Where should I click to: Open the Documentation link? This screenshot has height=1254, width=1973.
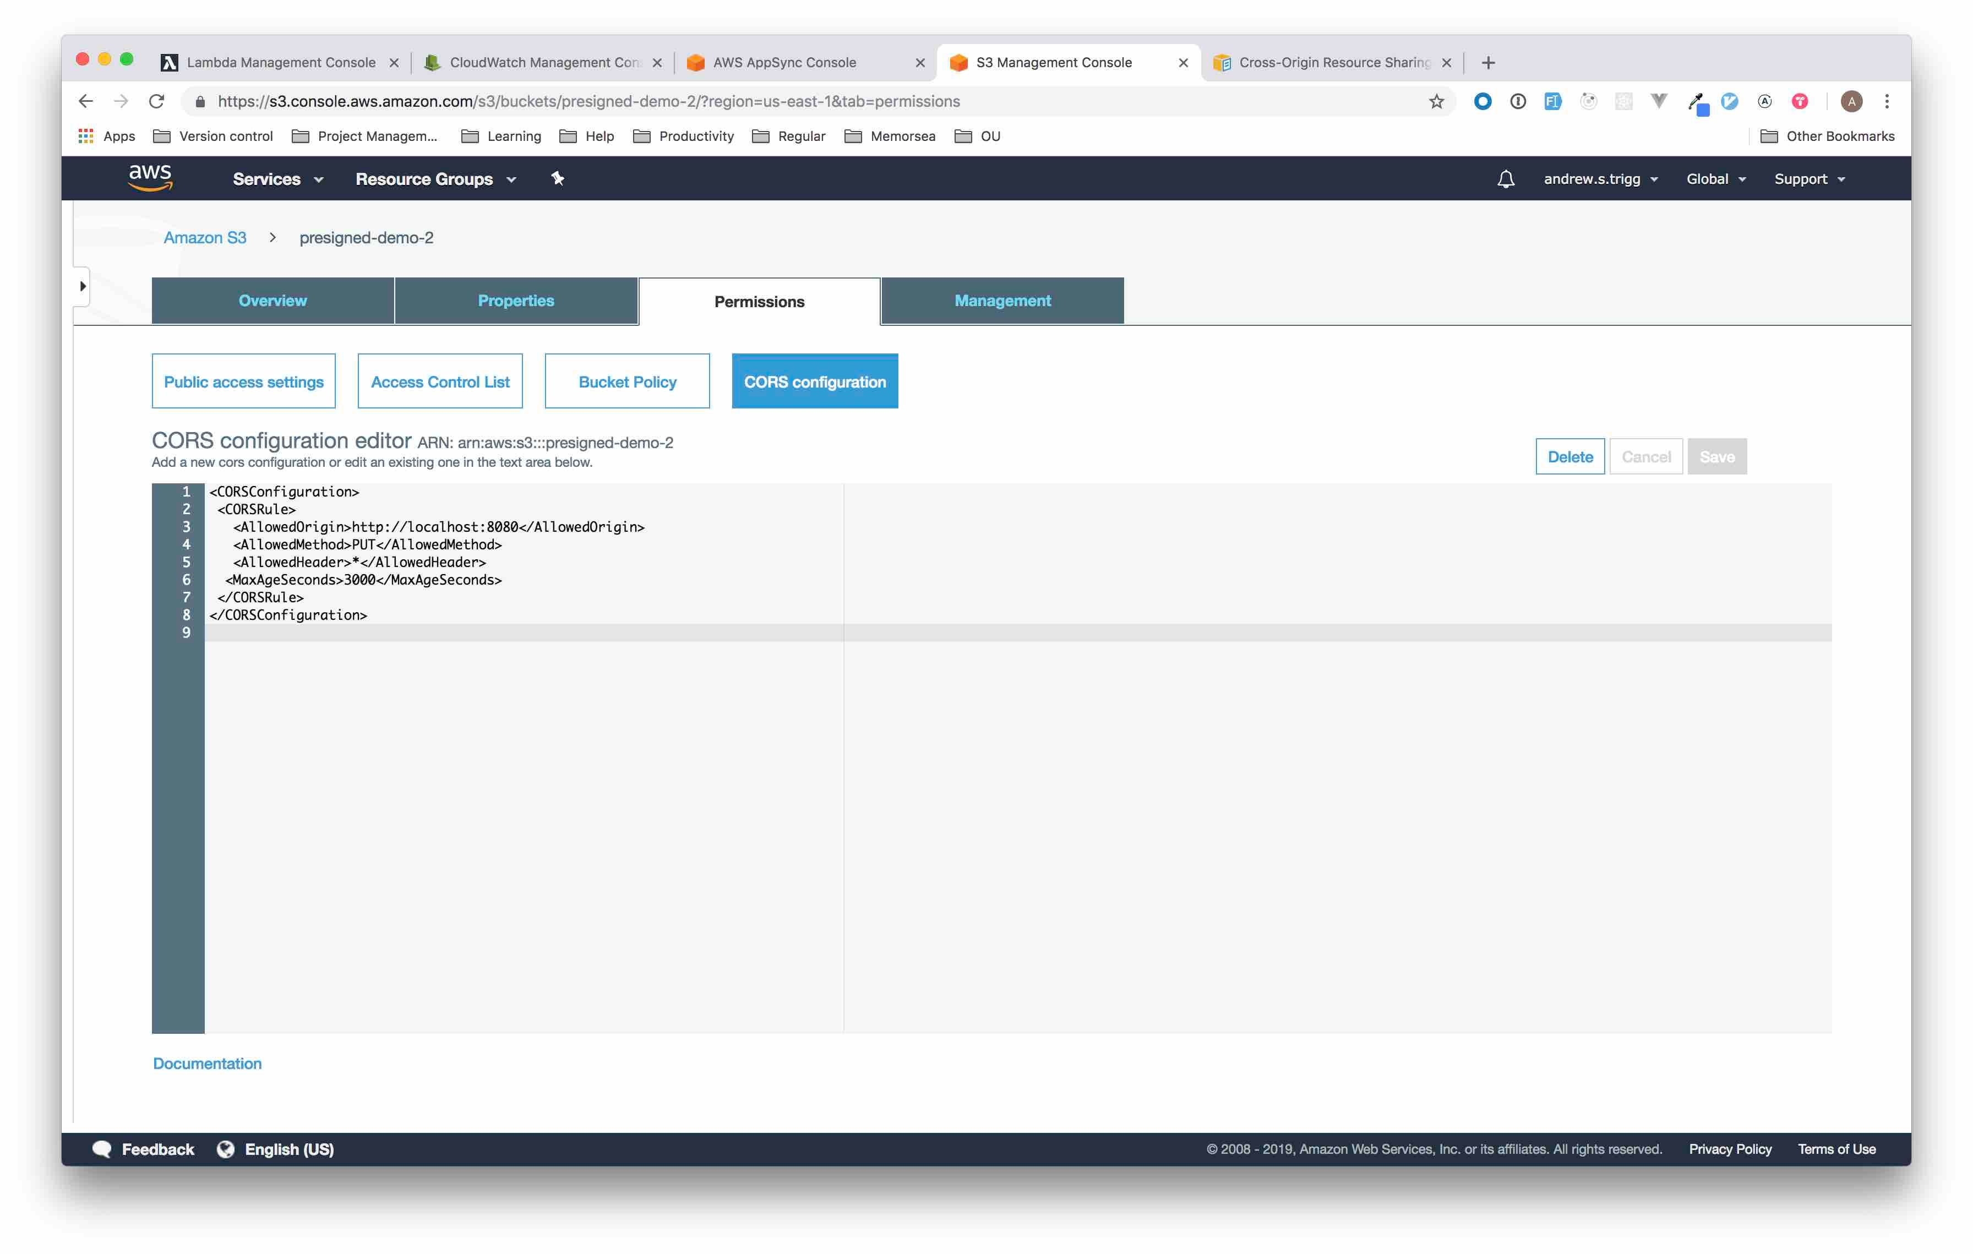pyautogui.click(x=208, y=1063)
